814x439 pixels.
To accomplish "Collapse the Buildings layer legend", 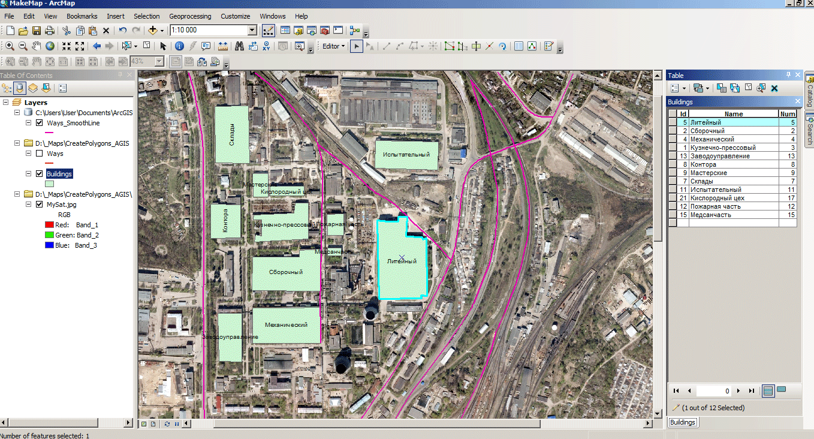I will point(28,174).
